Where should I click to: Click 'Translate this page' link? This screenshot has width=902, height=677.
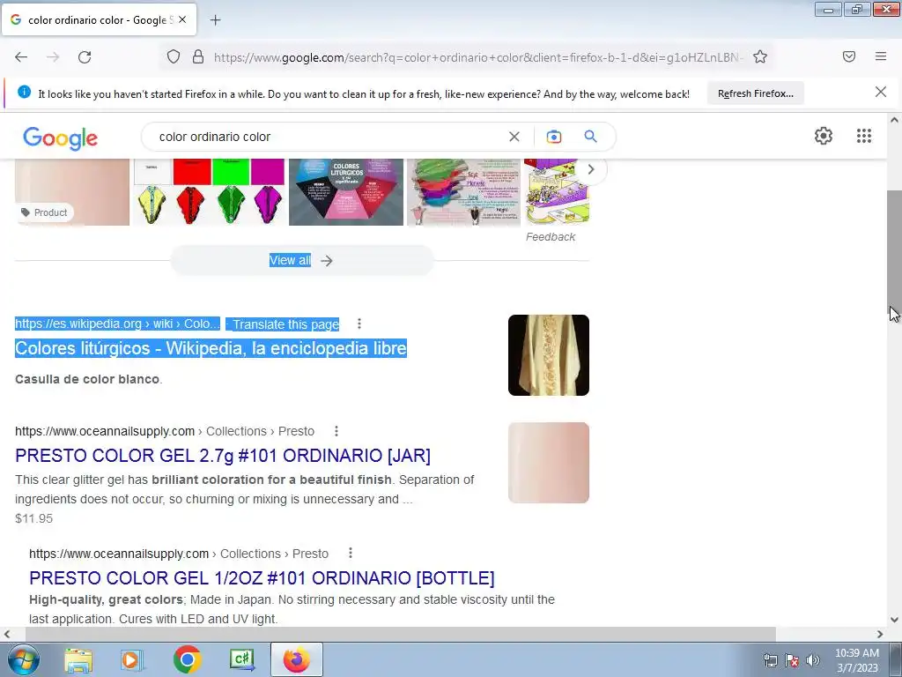click(286, 324)
